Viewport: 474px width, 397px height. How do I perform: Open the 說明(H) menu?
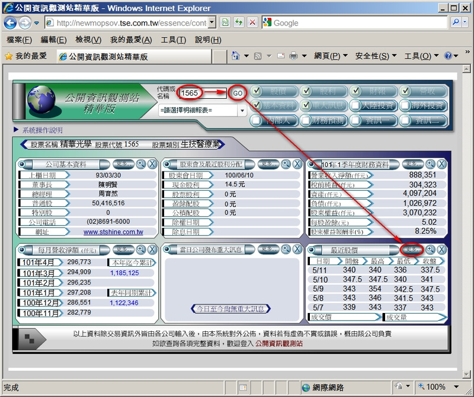(208, 40)
